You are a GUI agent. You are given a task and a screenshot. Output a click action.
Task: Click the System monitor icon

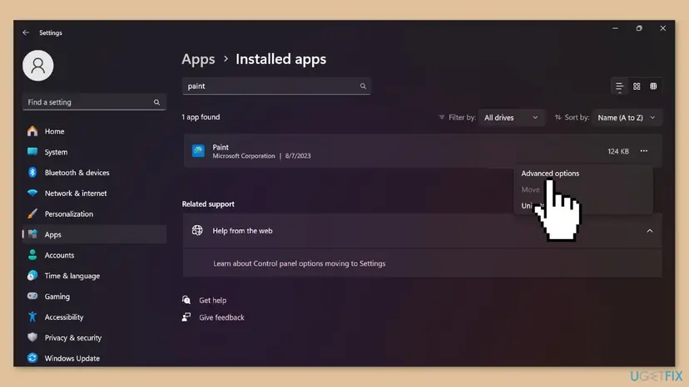point(32,152)
